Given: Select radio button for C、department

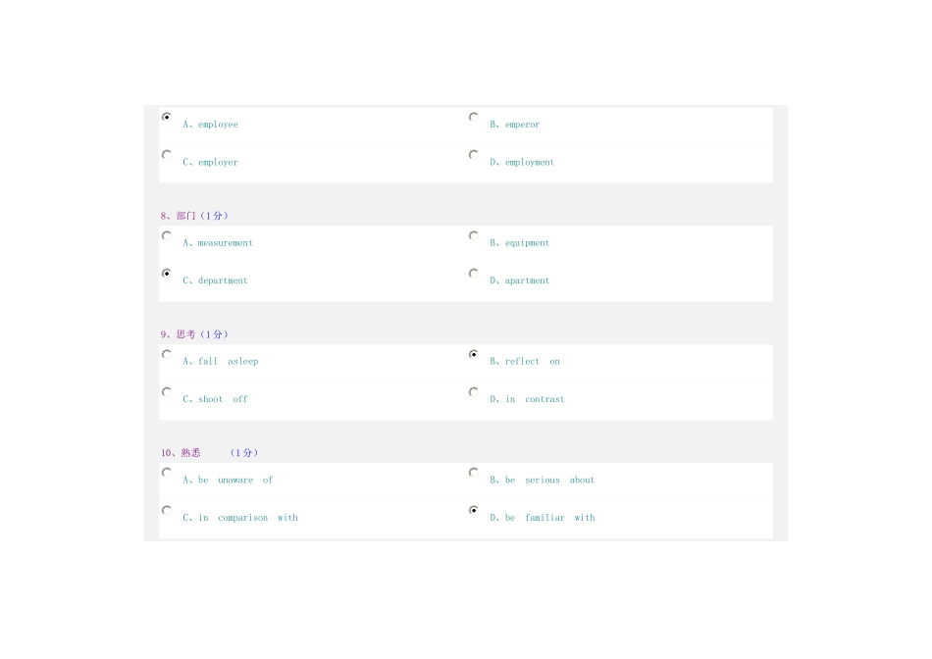Looking at the screenshot, I should 167,274.
